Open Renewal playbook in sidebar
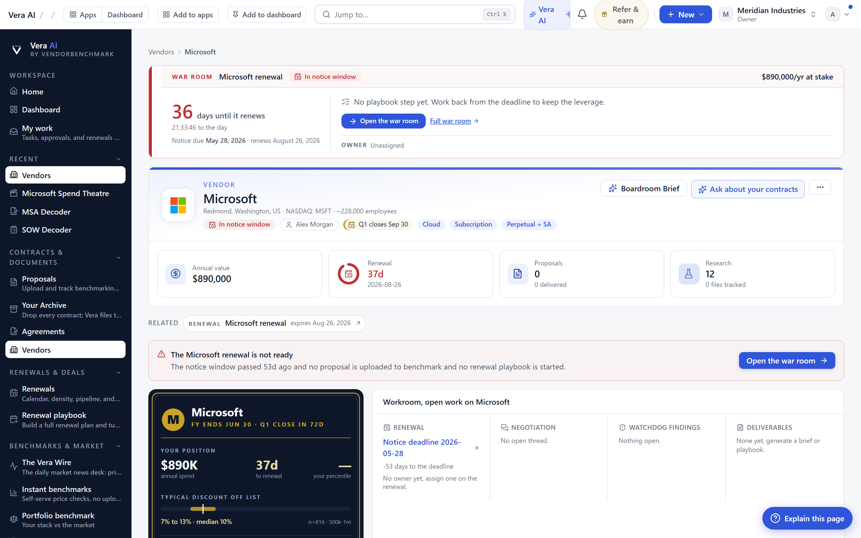 pos(65,420)
